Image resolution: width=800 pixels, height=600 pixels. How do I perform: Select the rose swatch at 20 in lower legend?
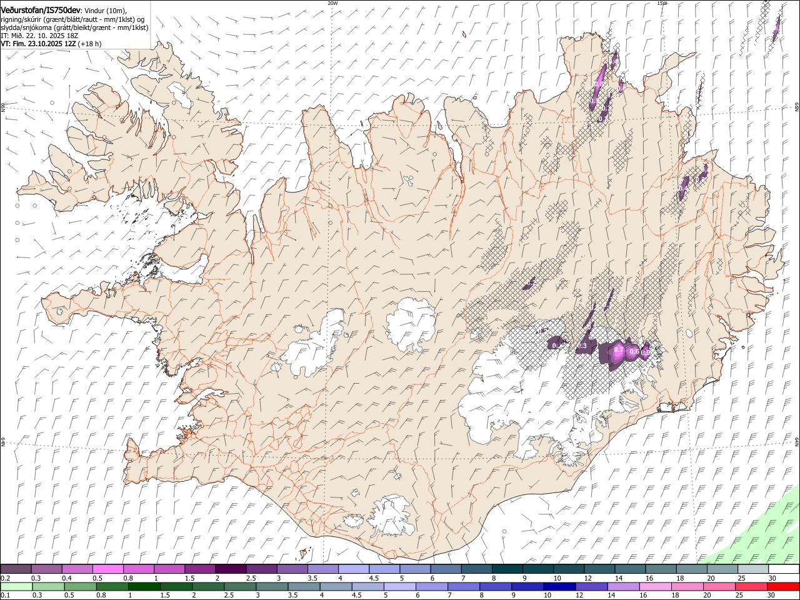coord(719,587)
